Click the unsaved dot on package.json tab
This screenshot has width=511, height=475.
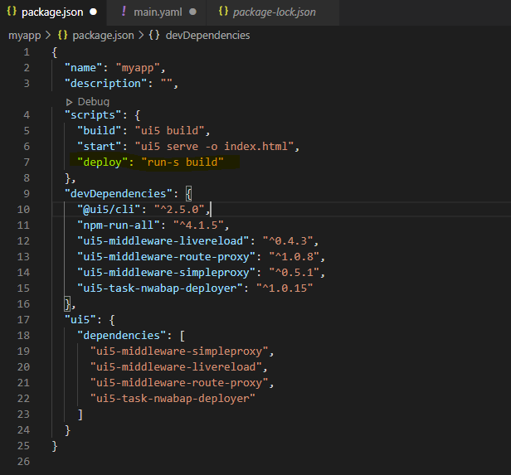coord(92,12)
